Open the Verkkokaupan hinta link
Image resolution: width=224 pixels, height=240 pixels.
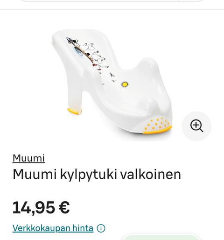[x=53, y=228]
